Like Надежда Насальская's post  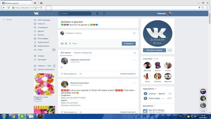[x=69, y=74]
